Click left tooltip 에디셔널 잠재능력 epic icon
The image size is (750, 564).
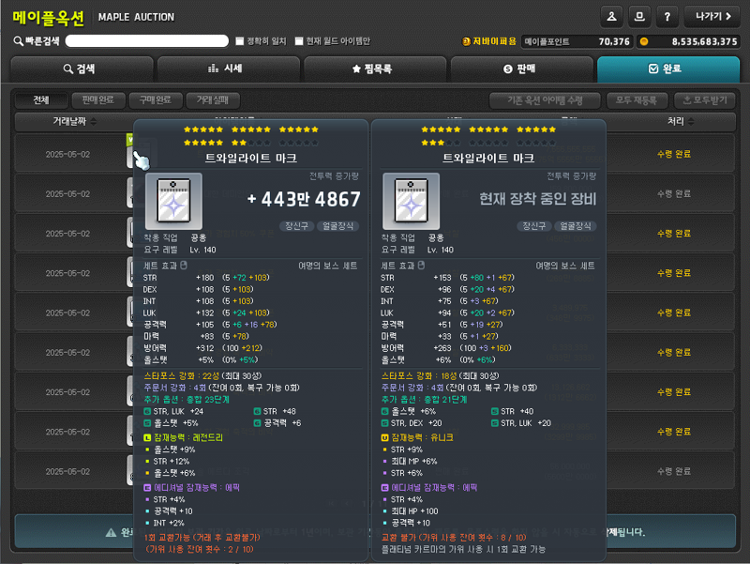(147, 487)
